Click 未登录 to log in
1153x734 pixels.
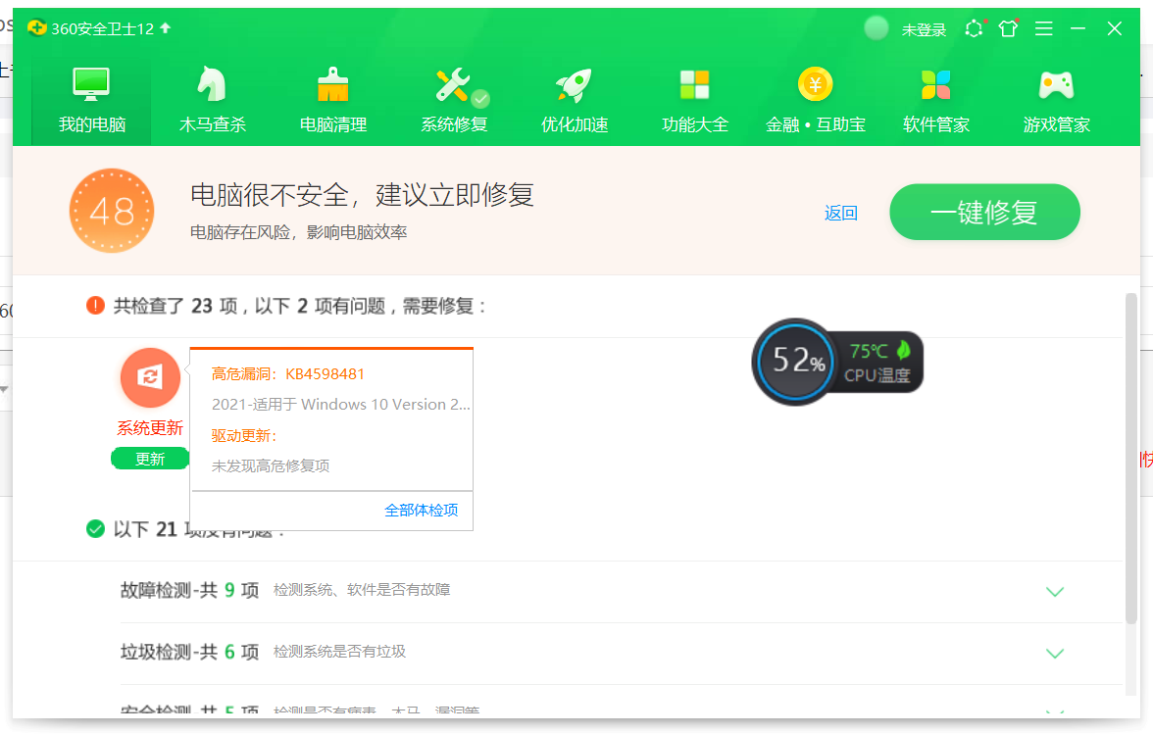(924, 29)
